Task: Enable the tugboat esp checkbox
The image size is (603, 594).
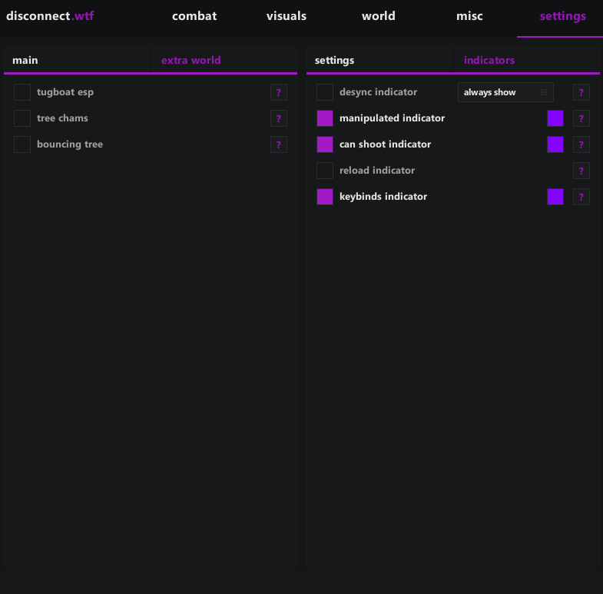Action: click(x=22, y=92)
